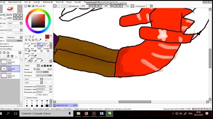Select the rotate canvas tool

33,40
